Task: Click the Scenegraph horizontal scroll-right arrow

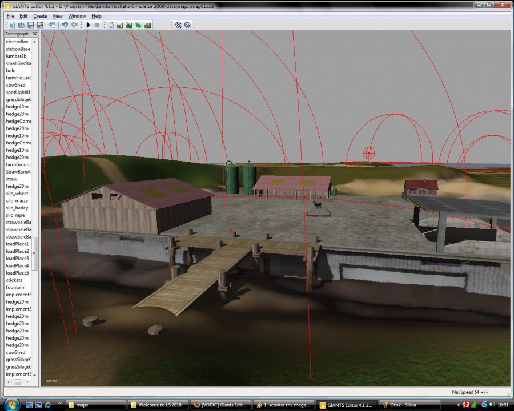Action: click(x=27, y=382)
